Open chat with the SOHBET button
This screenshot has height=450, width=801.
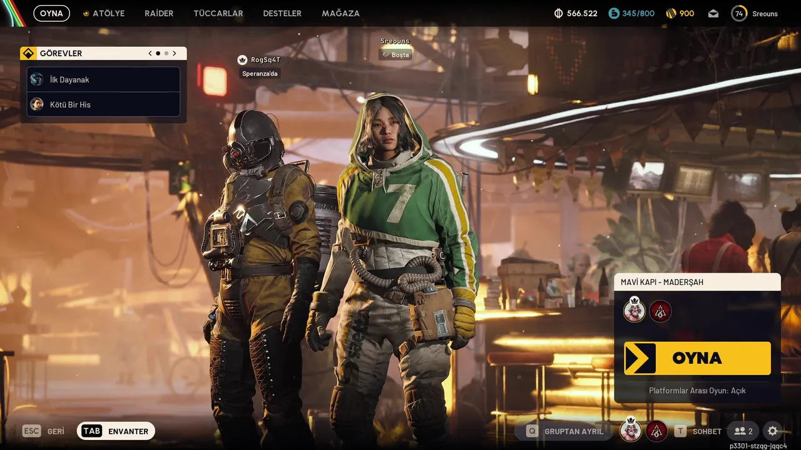[698, 431]
